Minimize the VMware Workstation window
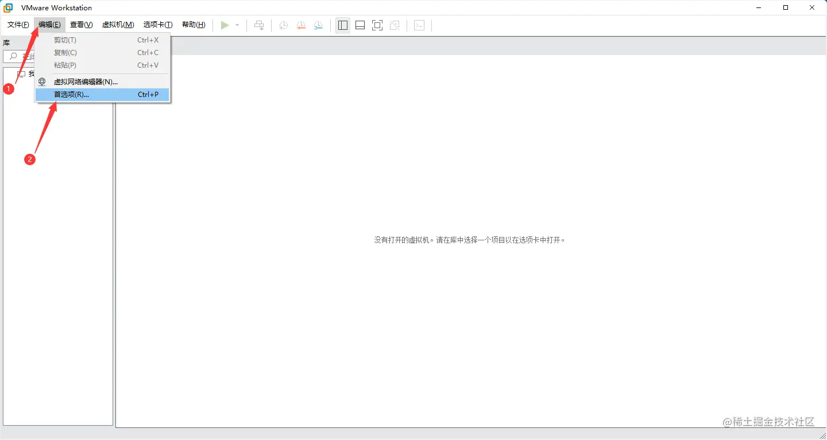 [x=758, y=8]
